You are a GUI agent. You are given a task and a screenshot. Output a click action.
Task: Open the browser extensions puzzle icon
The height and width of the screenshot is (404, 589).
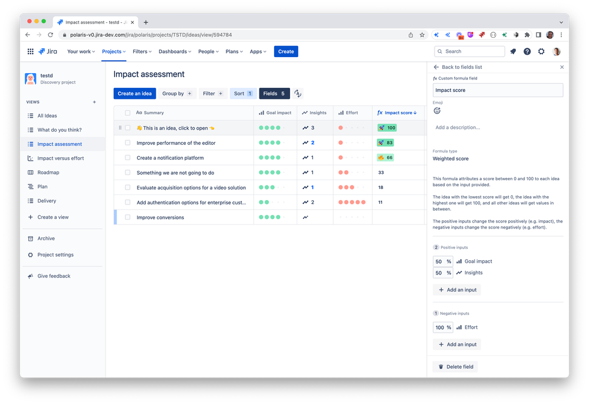(527, 35)
